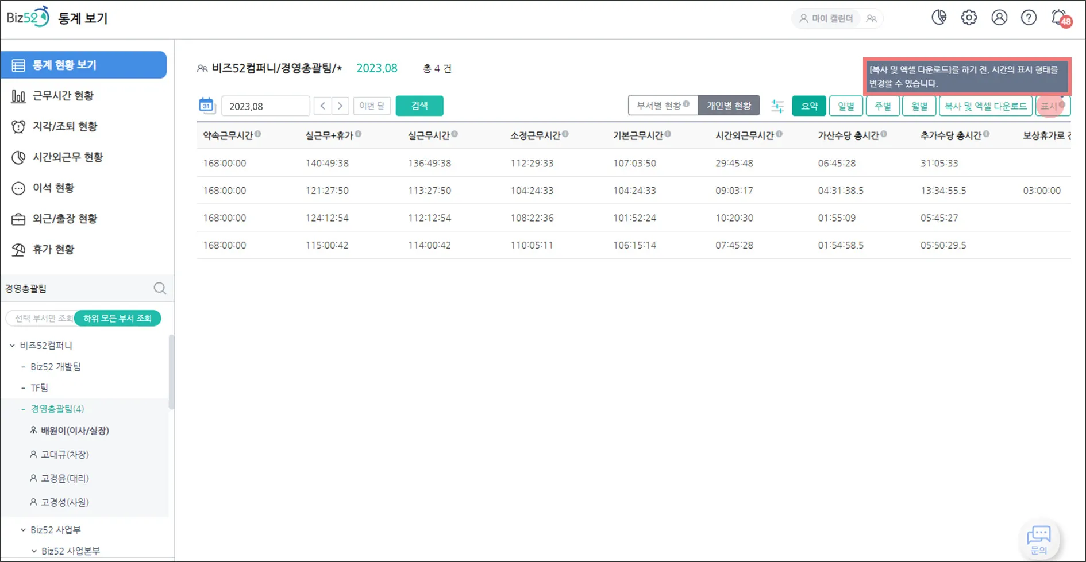Click the info icon next to 추가수당 총시간
Image resolution: width=1086 pixels, height=562 pixels.
tap(986, 134)
